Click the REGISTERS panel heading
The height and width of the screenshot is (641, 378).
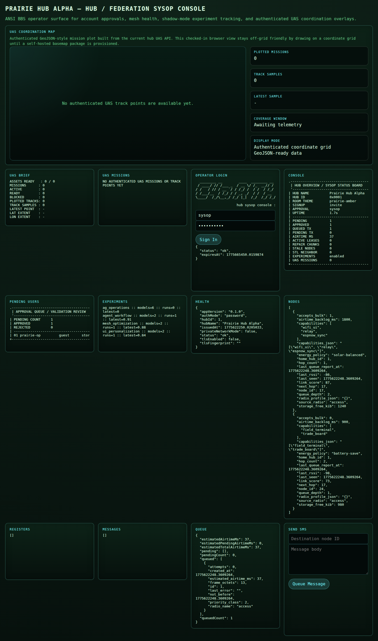pyautogui.click(x=20, y=529)
